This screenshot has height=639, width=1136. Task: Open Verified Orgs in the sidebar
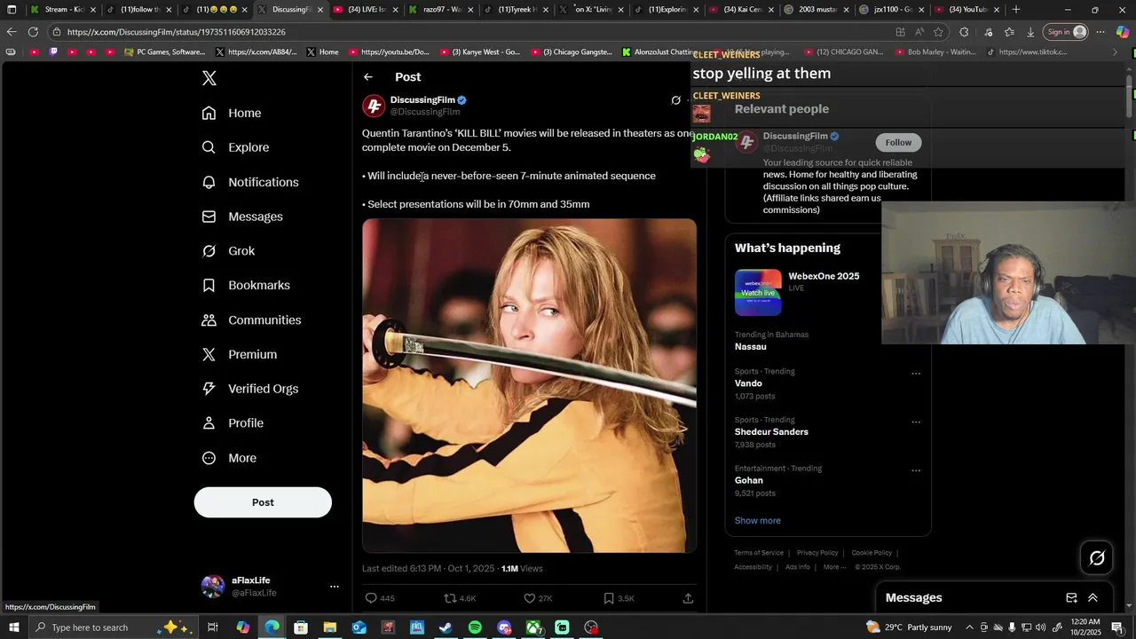click(250, 389)
